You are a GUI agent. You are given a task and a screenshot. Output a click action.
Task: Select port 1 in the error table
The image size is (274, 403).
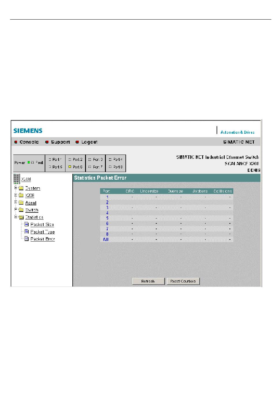click(x=107, y=197)
